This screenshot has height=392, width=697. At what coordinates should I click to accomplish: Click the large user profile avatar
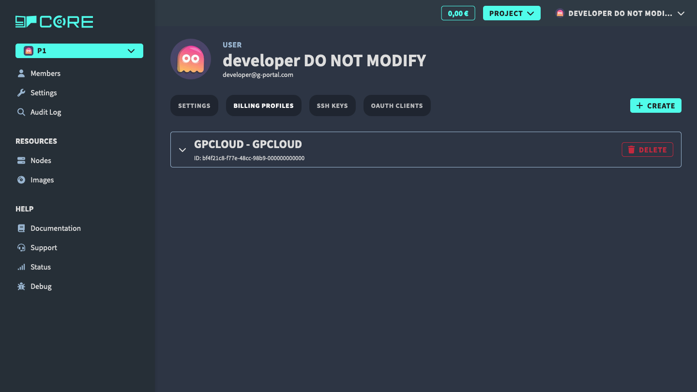191,59
